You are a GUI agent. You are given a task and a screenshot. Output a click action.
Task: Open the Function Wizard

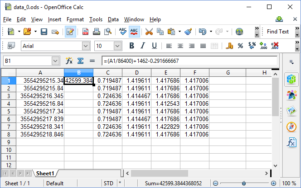tap(69, 61)
